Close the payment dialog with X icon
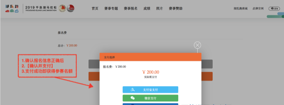The image size is (284, 105). point(197,45)
